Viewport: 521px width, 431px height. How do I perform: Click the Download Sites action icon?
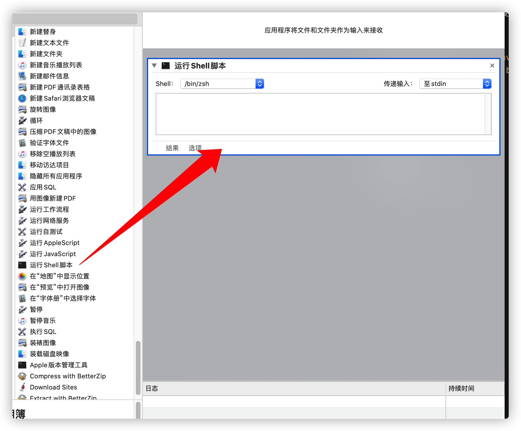coord(22,387)
